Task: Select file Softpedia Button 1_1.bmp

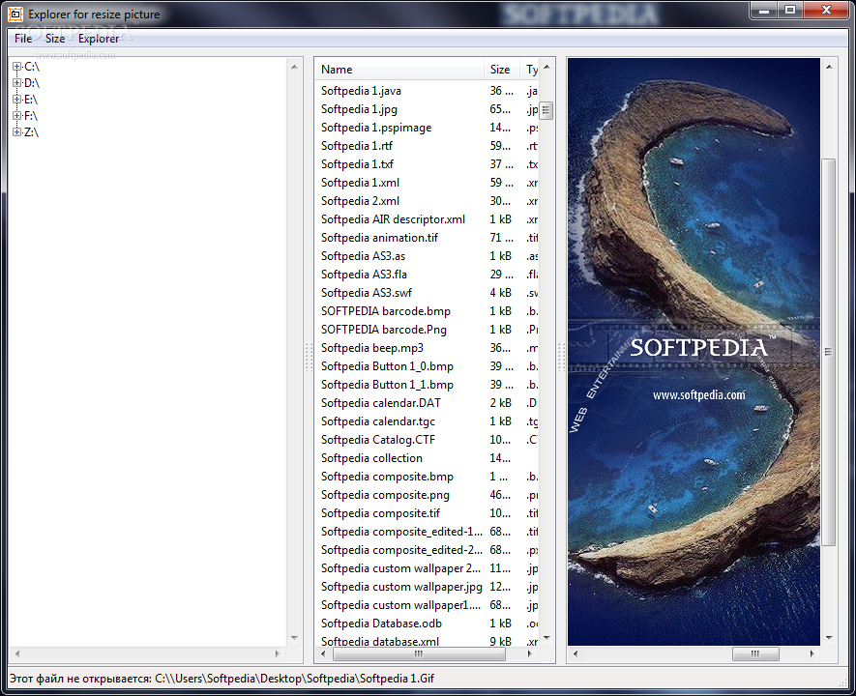Action: point(387,385)
